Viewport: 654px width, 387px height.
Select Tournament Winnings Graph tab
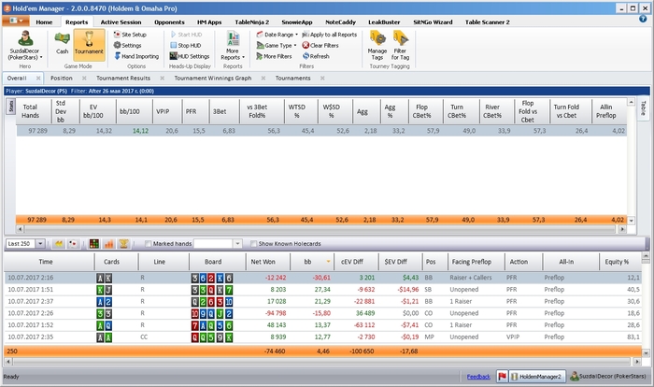(x=213, y=79)
